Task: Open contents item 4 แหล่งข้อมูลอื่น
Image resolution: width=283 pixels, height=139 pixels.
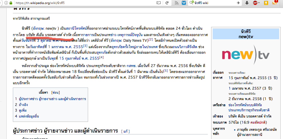Action: click(x=29, y=116)
